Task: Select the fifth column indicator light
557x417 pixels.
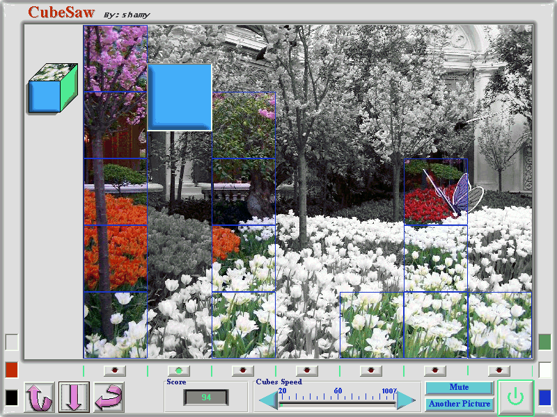Action: [371, 370]
